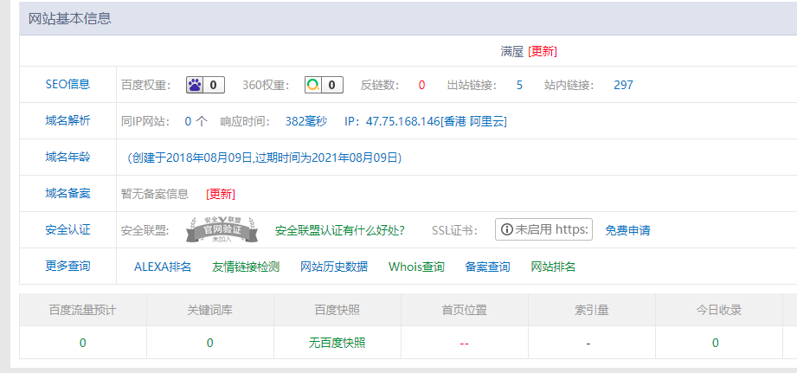This screenshot has width=797, height=373.
Task: Open 安全联盟认证有什么好处? link
Action: click(340, 230)
